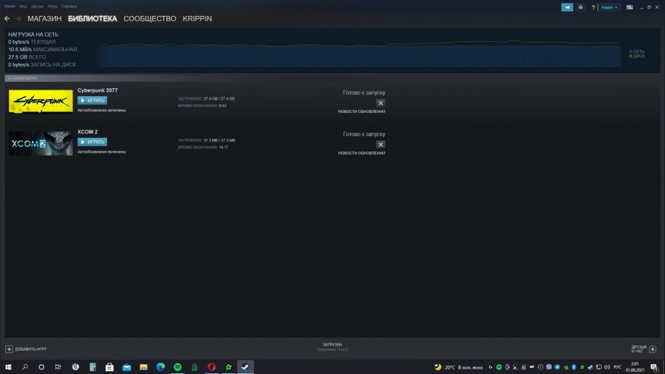Open the Игры menu
The image size is (665, 374).
tap(53, 6)
